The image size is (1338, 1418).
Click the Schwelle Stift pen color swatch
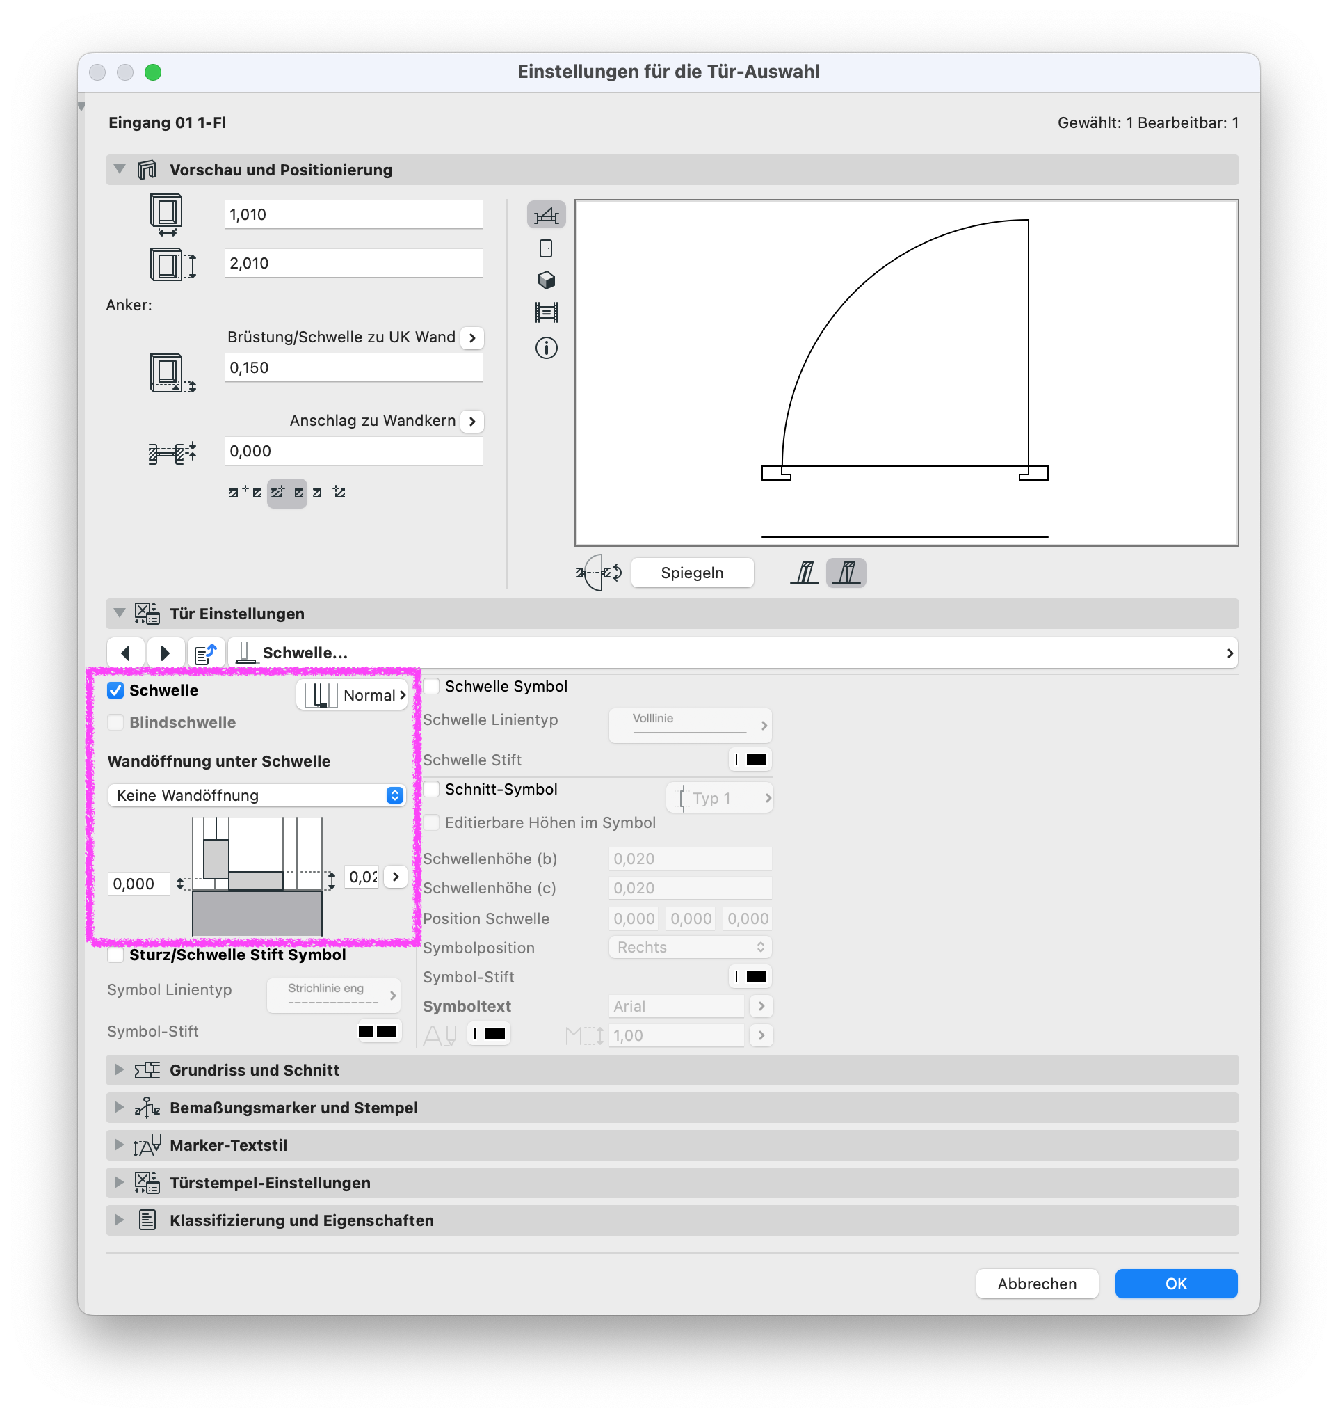(x=750, y=760)
